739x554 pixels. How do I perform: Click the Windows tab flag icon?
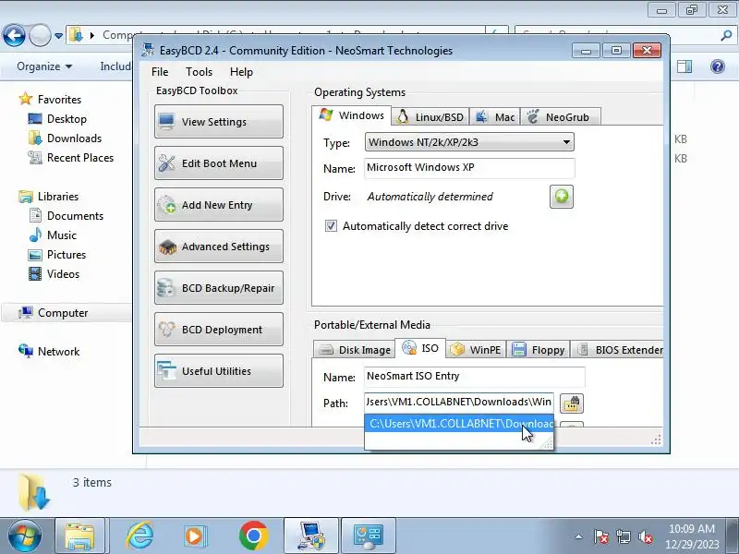tap(326, 114)
